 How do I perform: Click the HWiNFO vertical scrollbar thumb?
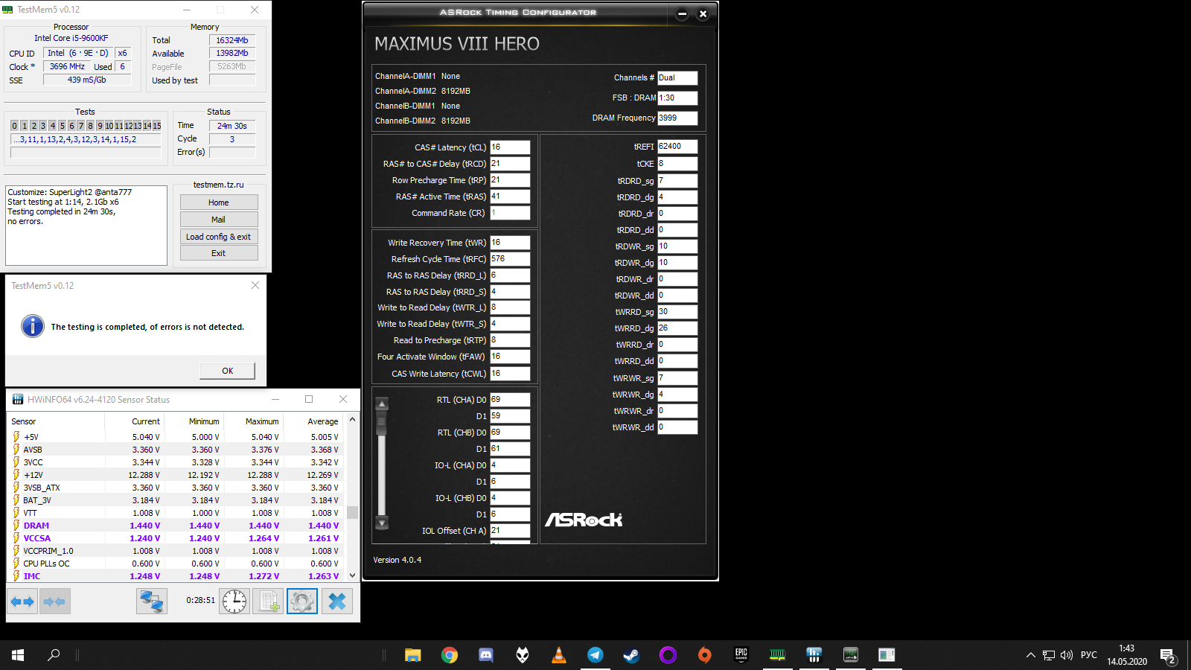(353, 513)
